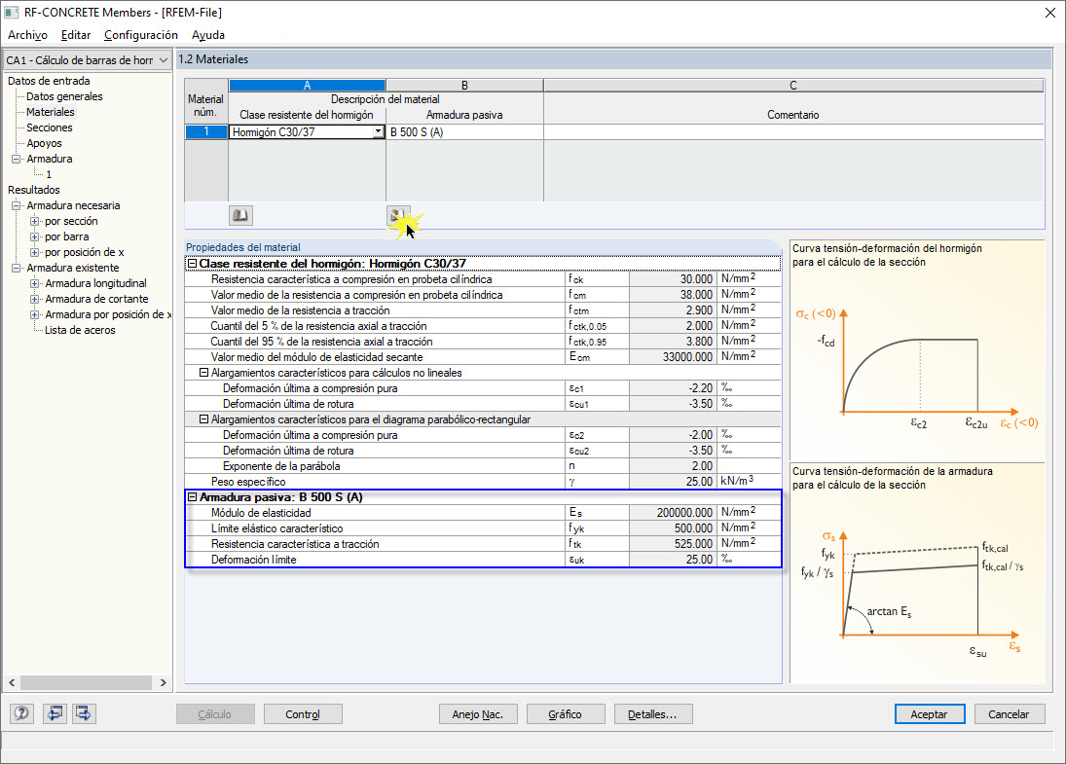The width and height of the screenshot is (1066, 764).
Task: Click the navigator scroll right arrow
Action: (164, 682)
